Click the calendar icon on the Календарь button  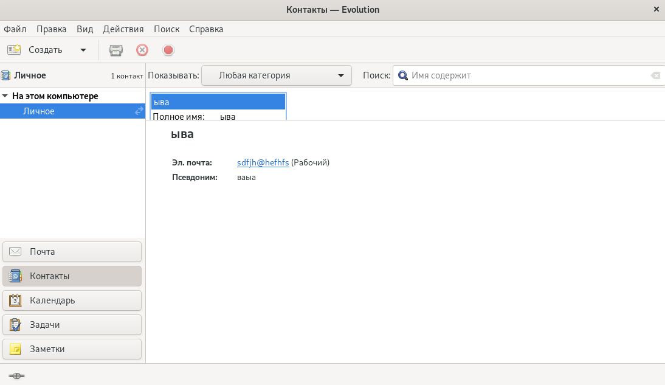[x=15, y=300]
